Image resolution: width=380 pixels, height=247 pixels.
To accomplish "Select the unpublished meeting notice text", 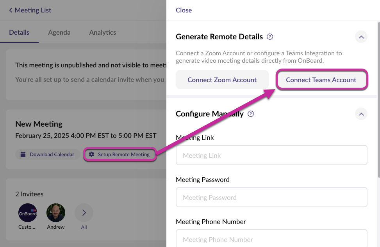I will (91, 65).
